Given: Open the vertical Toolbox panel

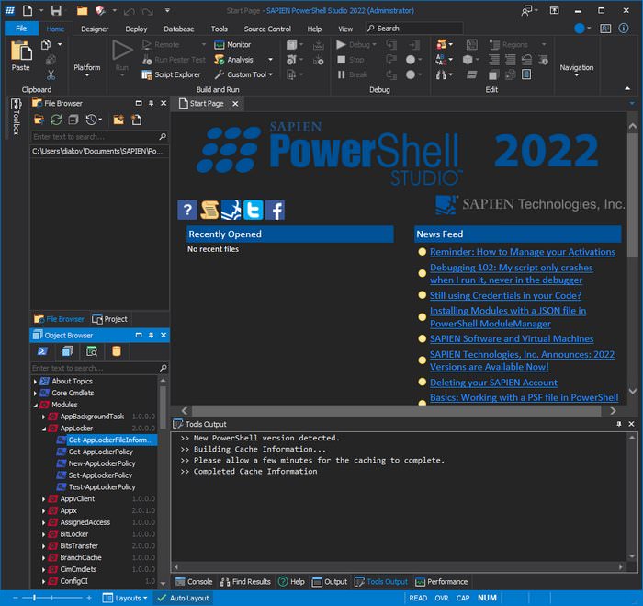Looking at the screenshot, I should click(16, 117).
